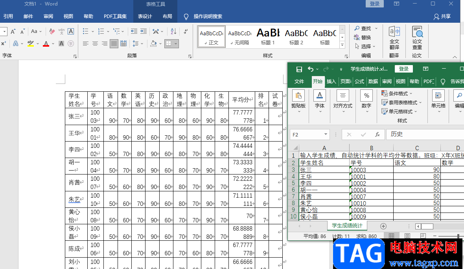This screenshot has height=269, width=464.
Task: Click the sort A-Z icon
Action: coord(172,31)
